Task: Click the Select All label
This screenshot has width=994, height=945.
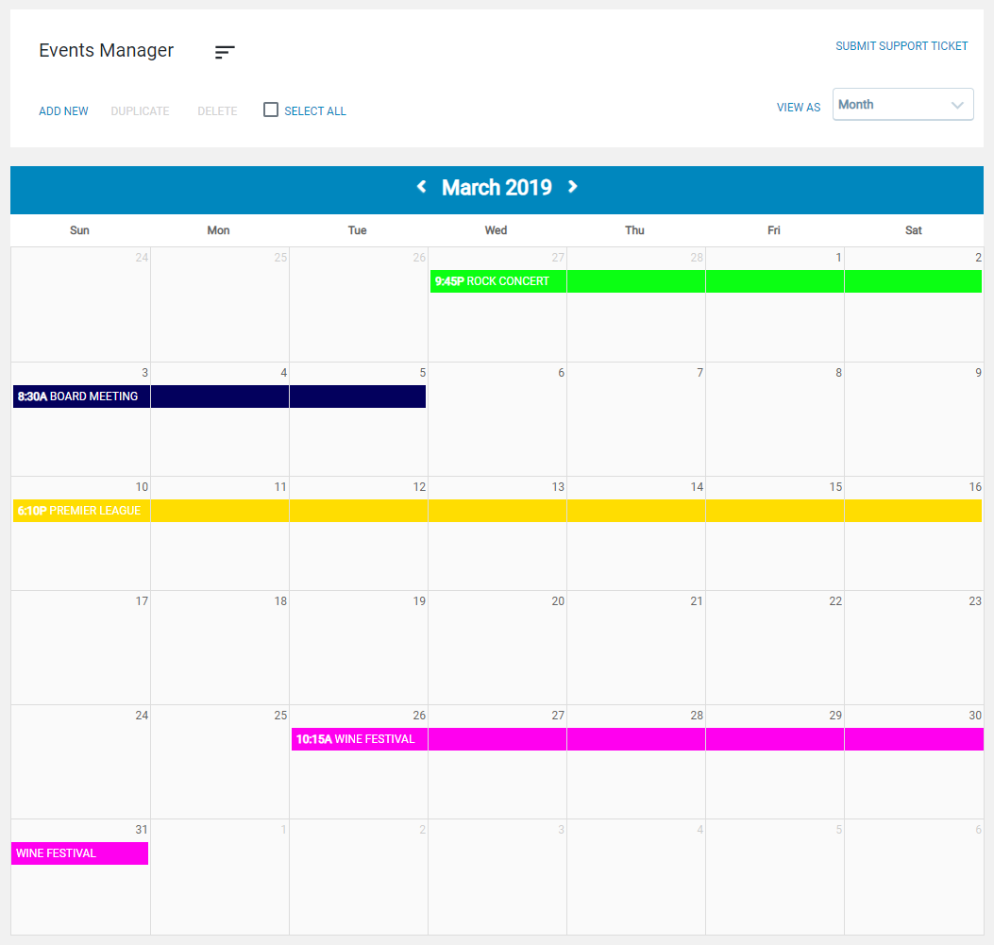Action: click(x=315, y=110)
